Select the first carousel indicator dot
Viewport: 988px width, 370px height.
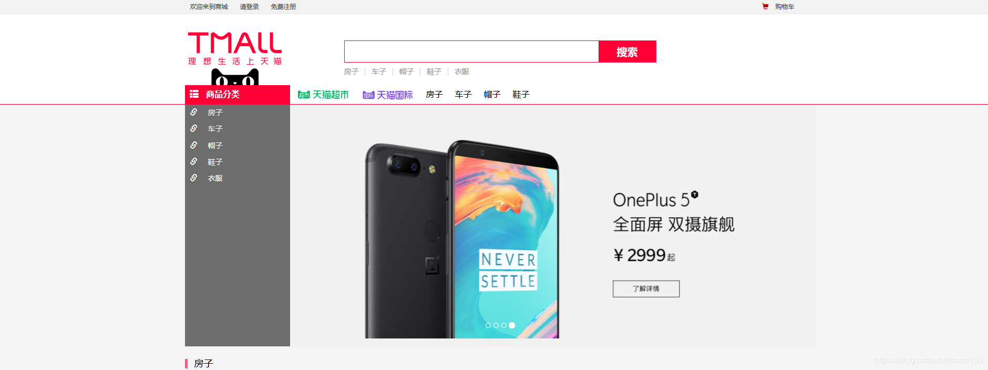click(x=488, y=325)
